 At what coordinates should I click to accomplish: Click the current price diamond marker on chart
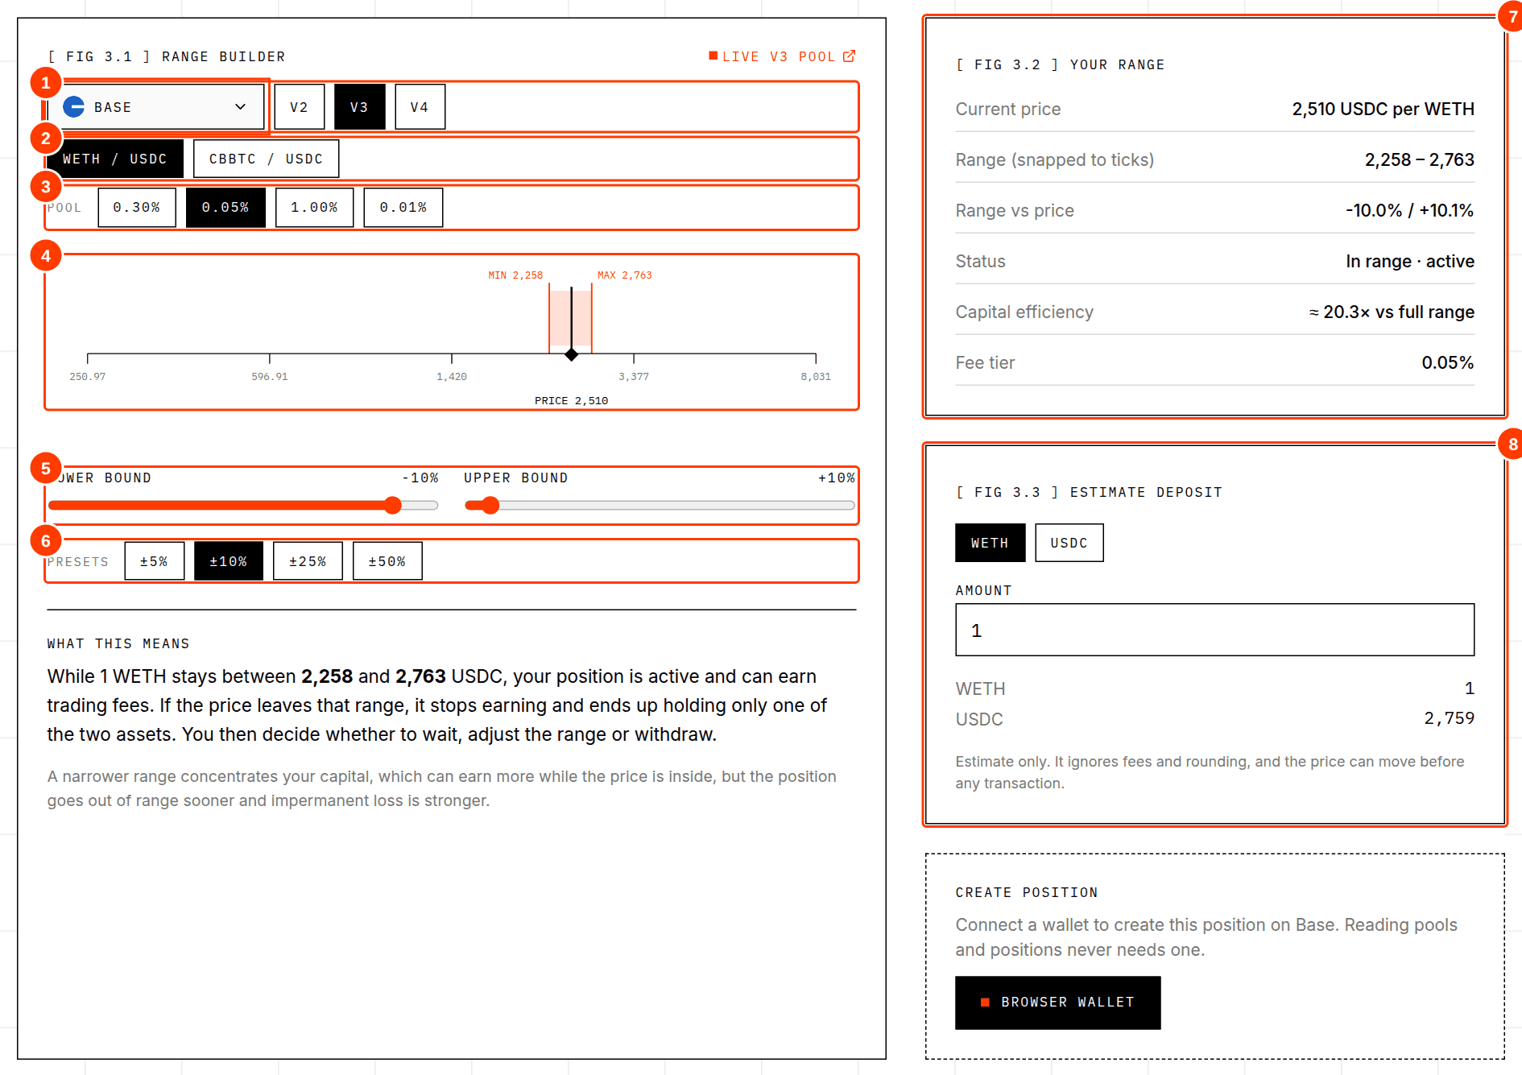point(572,354)
